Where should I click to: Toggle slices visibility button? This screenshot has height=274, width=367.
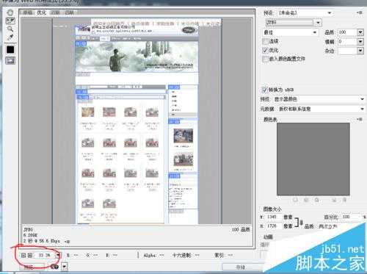[10, 60]
